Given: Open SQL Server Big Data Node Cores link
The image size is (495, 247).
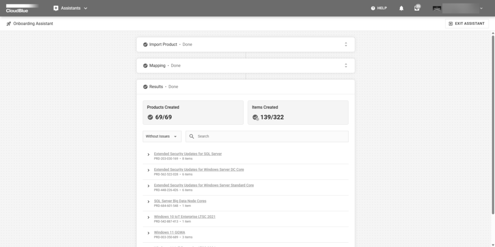Looking at the screenshot, I should (180, 201).
